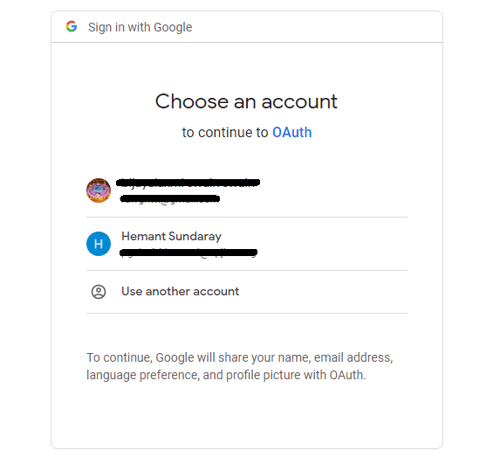500x464 pixels.
Task: Click the colorful profile picture avatar
Action: [99, 190]
